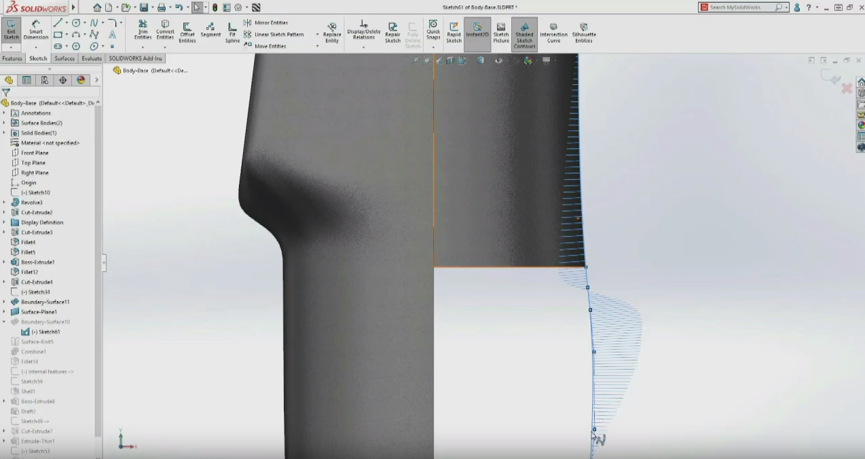
Task: Click the Rebuild traffic light icon
Action: click(215, 7)
